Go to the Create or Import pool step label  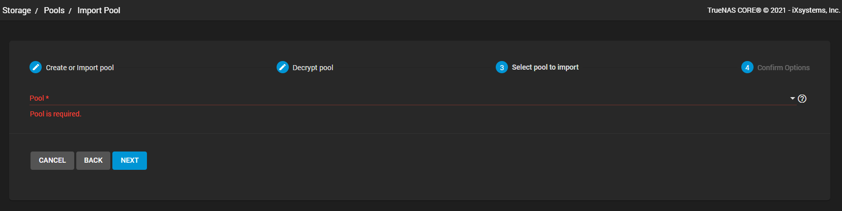80,68
